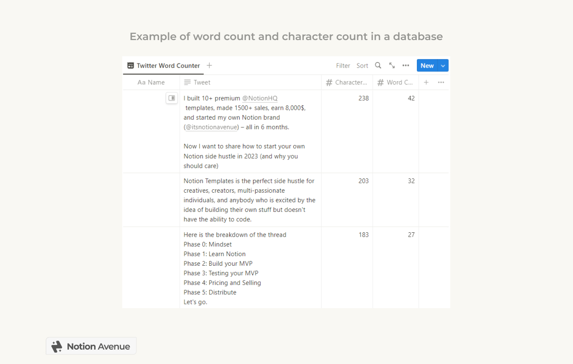Image resolution: width=573 pixels, height=364 pixels.
Task: Click the plus icon to add a new property
Action: (426, 82)
